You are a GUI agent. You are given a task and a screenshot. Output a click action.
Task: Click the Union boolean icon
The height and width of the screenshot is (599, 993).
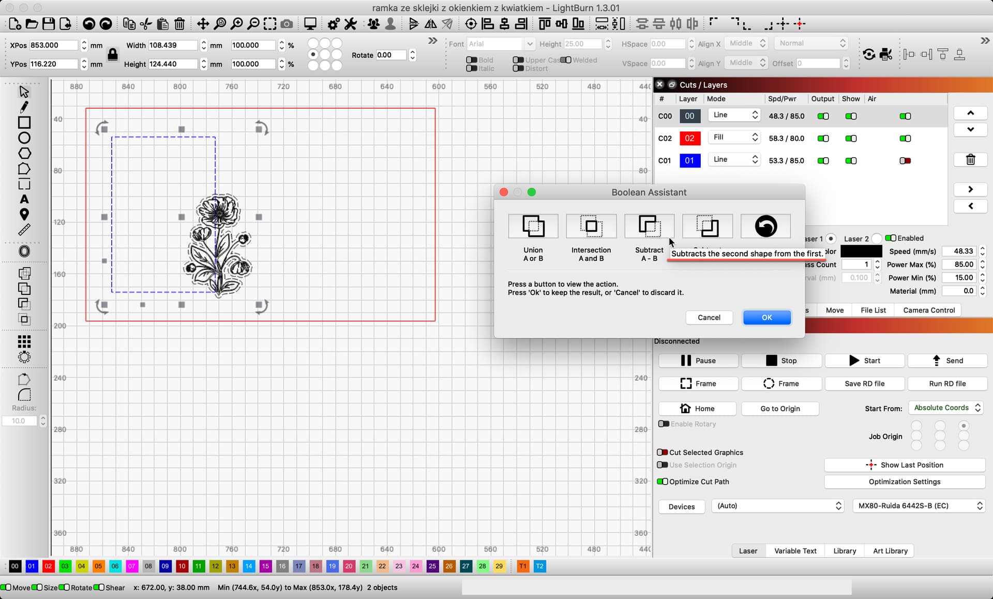point(533,226)
